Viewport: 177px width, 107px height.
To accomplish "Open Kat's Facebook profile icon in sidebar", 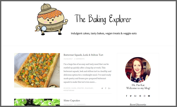I will pyautogui.click(x=126, y=96).
